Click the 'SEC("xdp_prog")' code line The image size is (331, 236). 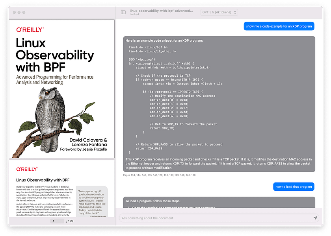pyautogui.click(x=141, y=59)
